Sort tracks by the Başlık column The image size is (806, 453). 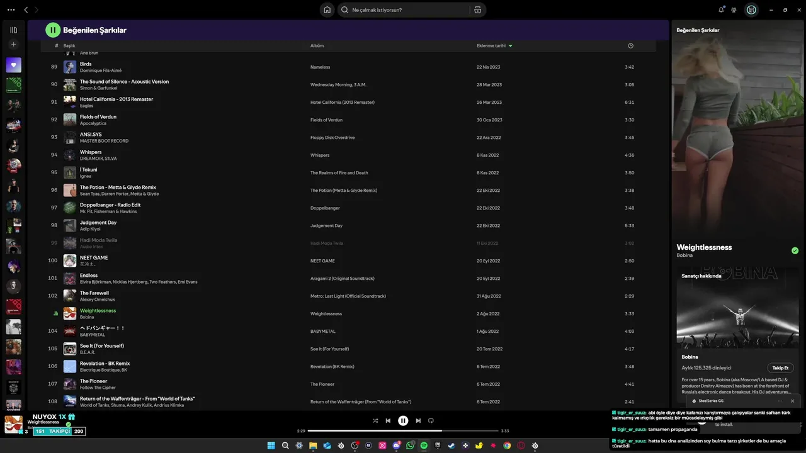tap(69, 46)
